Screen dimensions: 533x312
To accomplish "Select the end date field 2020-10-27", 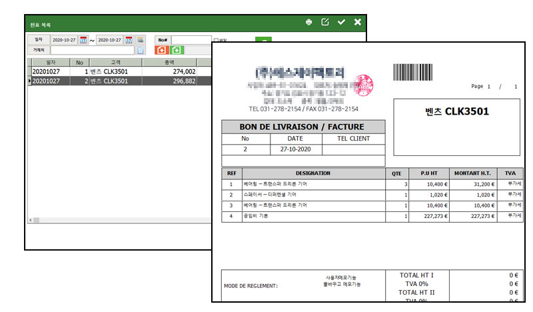I will point(110,40).
